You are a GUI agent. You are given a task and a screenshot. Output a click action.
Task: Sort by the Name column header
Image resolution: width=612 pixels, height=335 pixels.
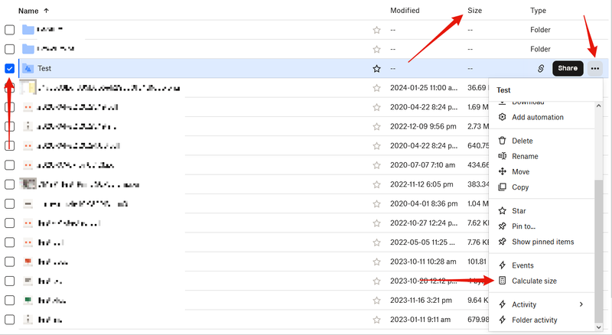pyautogui.click(x=28, y=11)
